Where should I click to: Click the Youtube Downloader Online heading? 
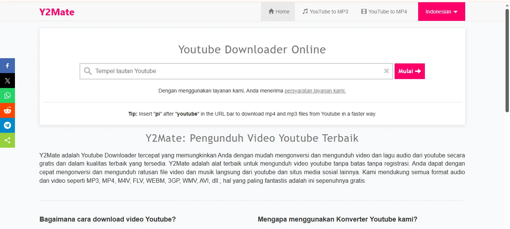coord(252,50)
